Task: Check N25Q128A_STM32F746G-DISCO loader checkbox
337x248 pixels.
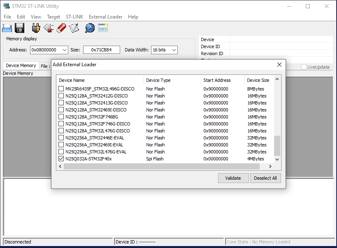Action: point(61,123)
